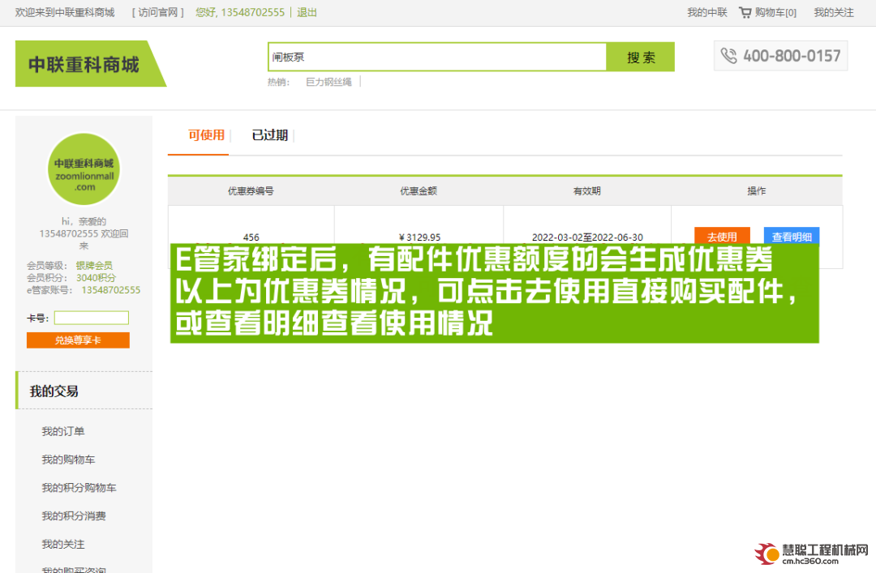Click the 3040积分 points value
Screen dimensions: 876x573
(96, 277)
